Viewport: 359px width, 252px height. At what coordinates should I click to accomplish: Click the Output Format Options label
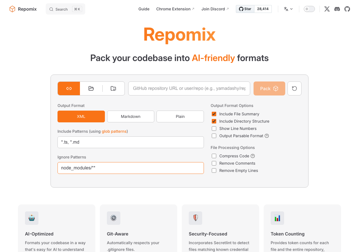pos(232,106)
